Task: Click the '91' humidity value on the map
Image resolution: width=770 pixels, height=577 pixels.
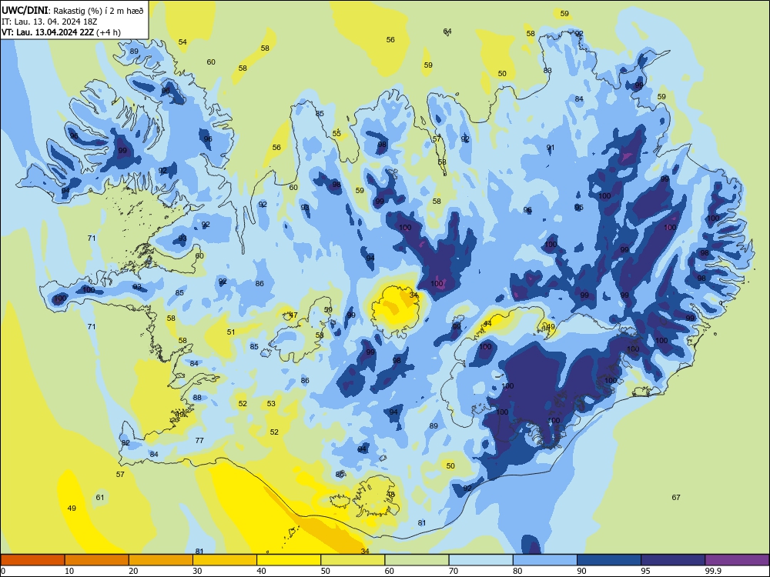Action: [551, 147]
